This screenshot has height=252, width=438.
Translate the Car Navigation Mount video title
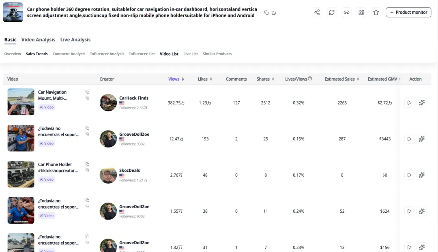point(88,98)
